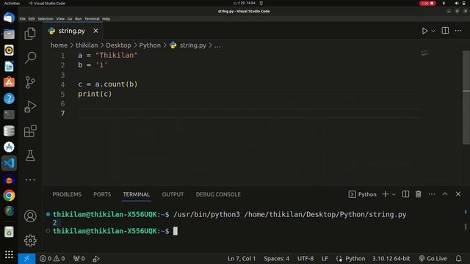The width and height of the screenshot is (470, 264).
Task: Click the Desktop breadcrumb segment
Action: coord(118,45)
